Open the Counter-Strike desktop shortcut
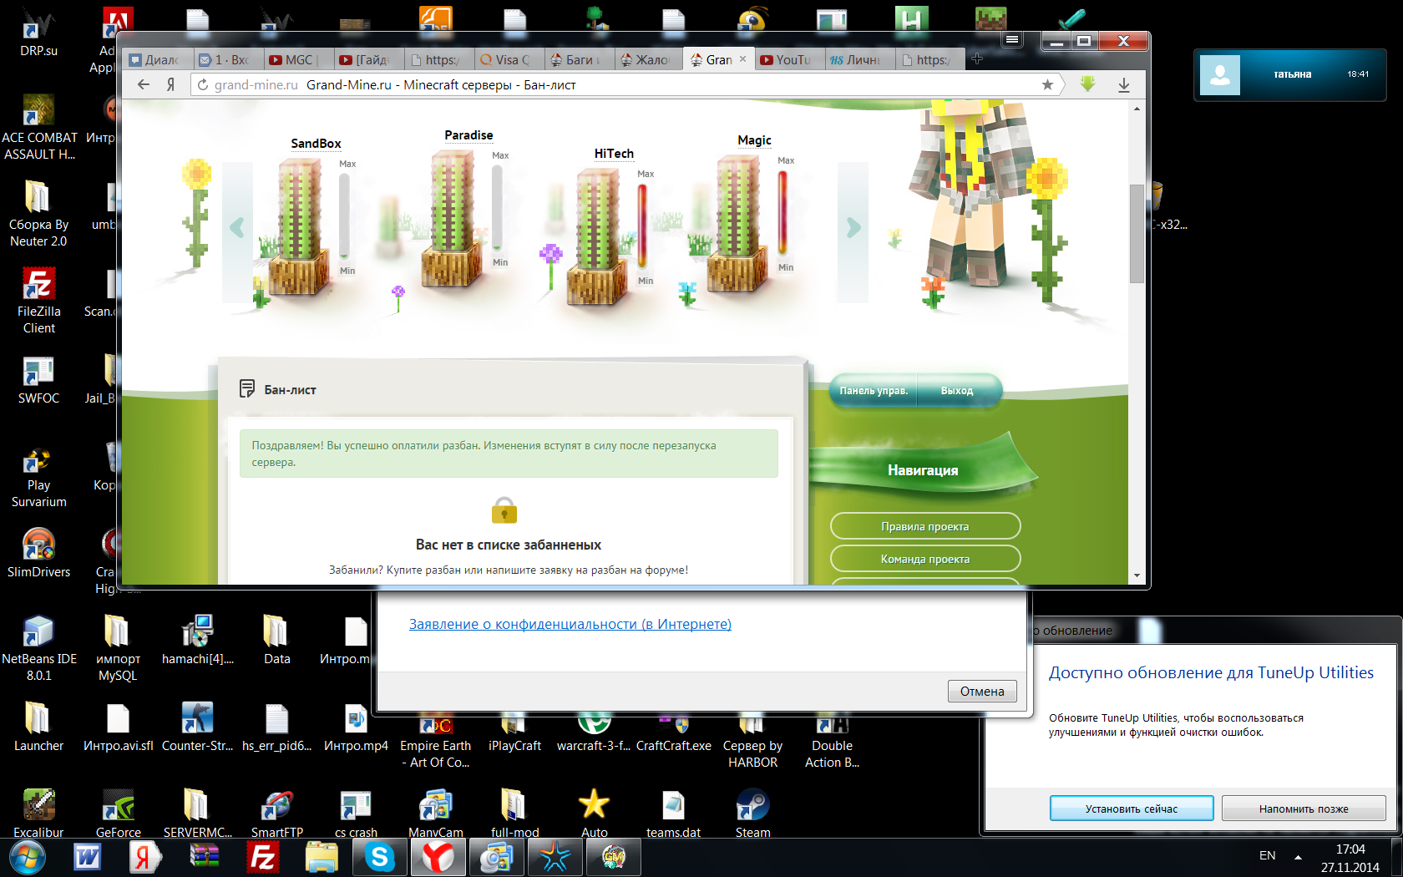 tap(197, 727)
